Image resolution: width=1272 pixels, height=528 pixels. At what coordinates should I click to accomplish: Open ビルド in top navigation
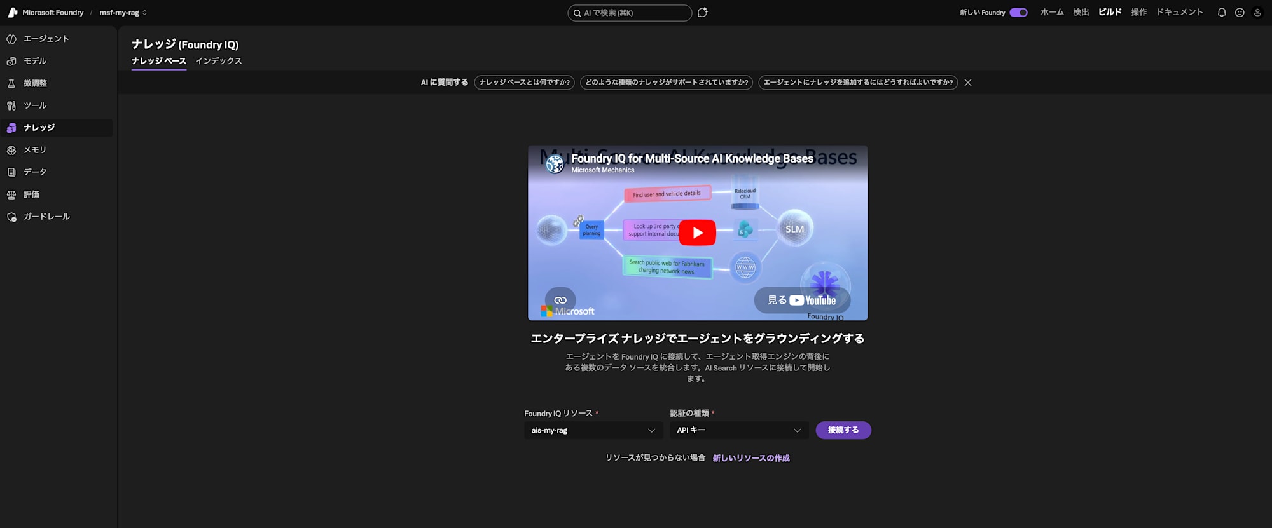pos(1110,13)
